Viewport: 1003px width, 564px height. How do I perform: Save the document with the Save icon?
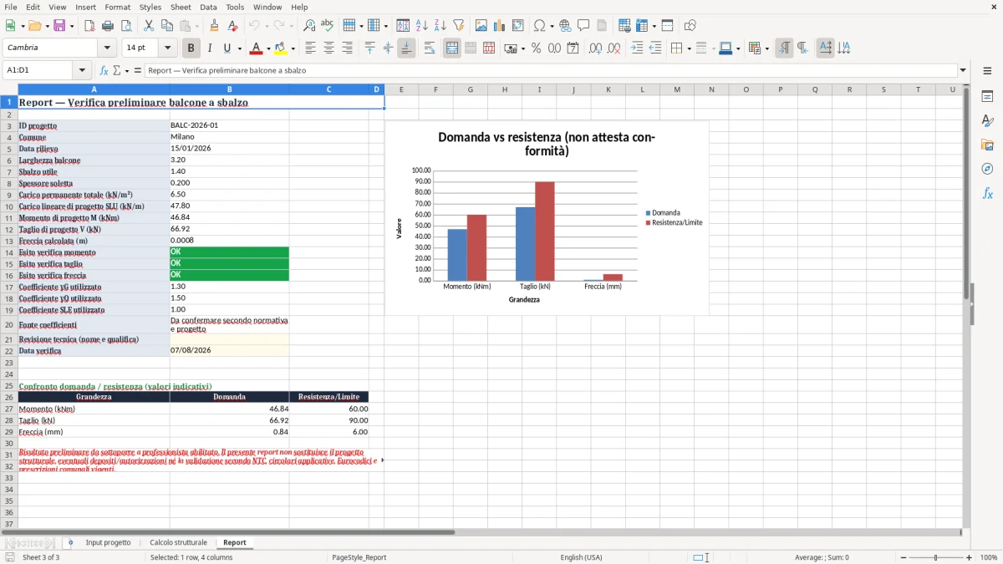(x=60, y=26)
